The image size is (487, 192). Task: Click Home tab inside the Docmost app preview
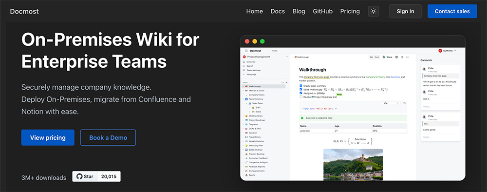pos(274,51)
